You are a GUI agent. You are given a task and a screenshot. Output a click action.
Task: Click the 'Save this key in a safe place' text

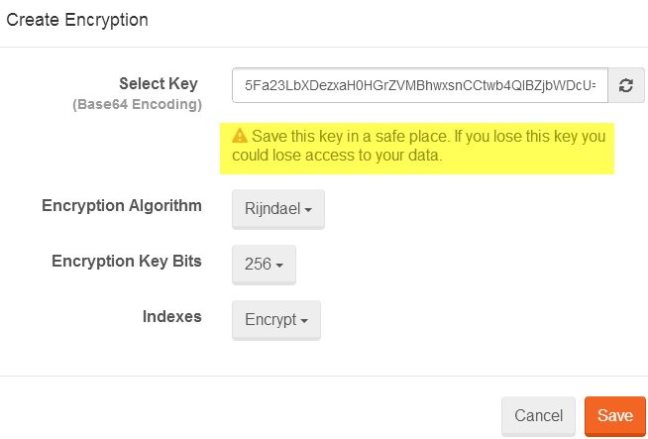(x=351, y=136)
